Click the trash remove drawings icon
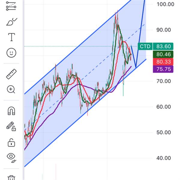This screenshot has width=180, height=180. (11, 178)
